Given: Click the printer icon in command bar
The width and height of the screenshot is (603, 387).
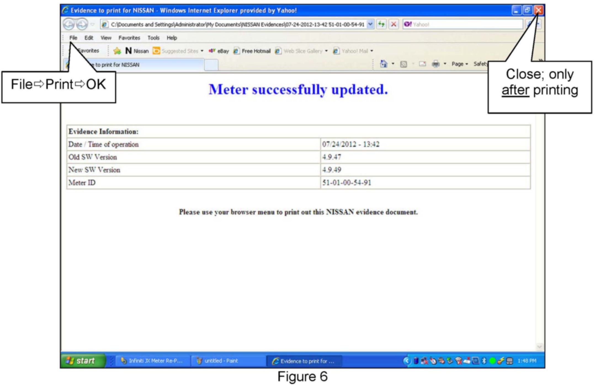Looking at the screenshot, I should [x=436, y=64].
